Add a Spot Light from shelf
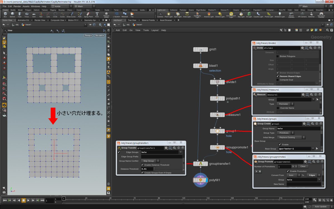The width and height of the screenshot is (334, 209). [178, 14]
